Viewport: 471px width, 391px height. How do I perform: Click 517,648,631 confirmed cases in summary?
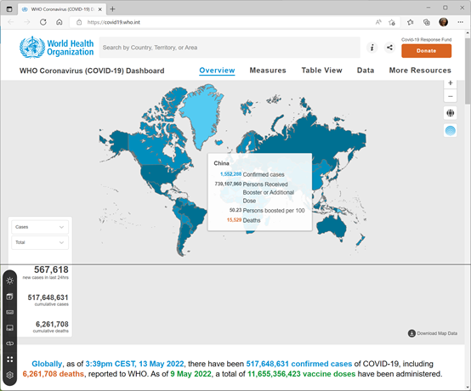tap(299, 364)
